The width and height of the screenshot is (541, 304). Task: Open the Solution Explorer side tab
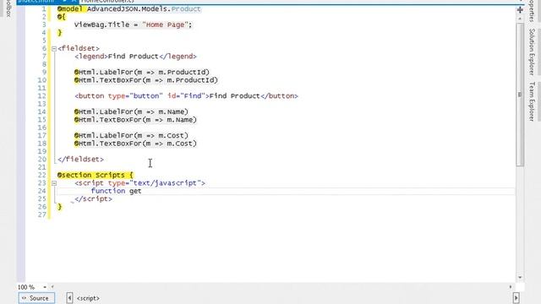point(533,52)
